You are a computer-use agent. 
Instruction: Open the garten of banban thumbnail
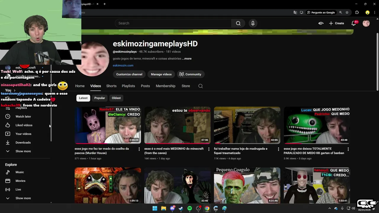point(317,125)
